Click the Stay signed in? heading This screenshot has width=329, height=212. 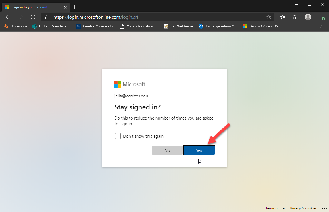pos(138,107)
